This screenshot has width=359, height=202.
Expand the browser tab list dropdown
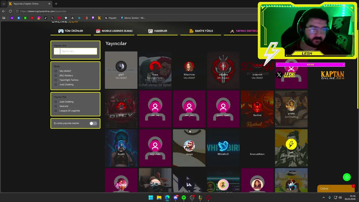point(4,4)
